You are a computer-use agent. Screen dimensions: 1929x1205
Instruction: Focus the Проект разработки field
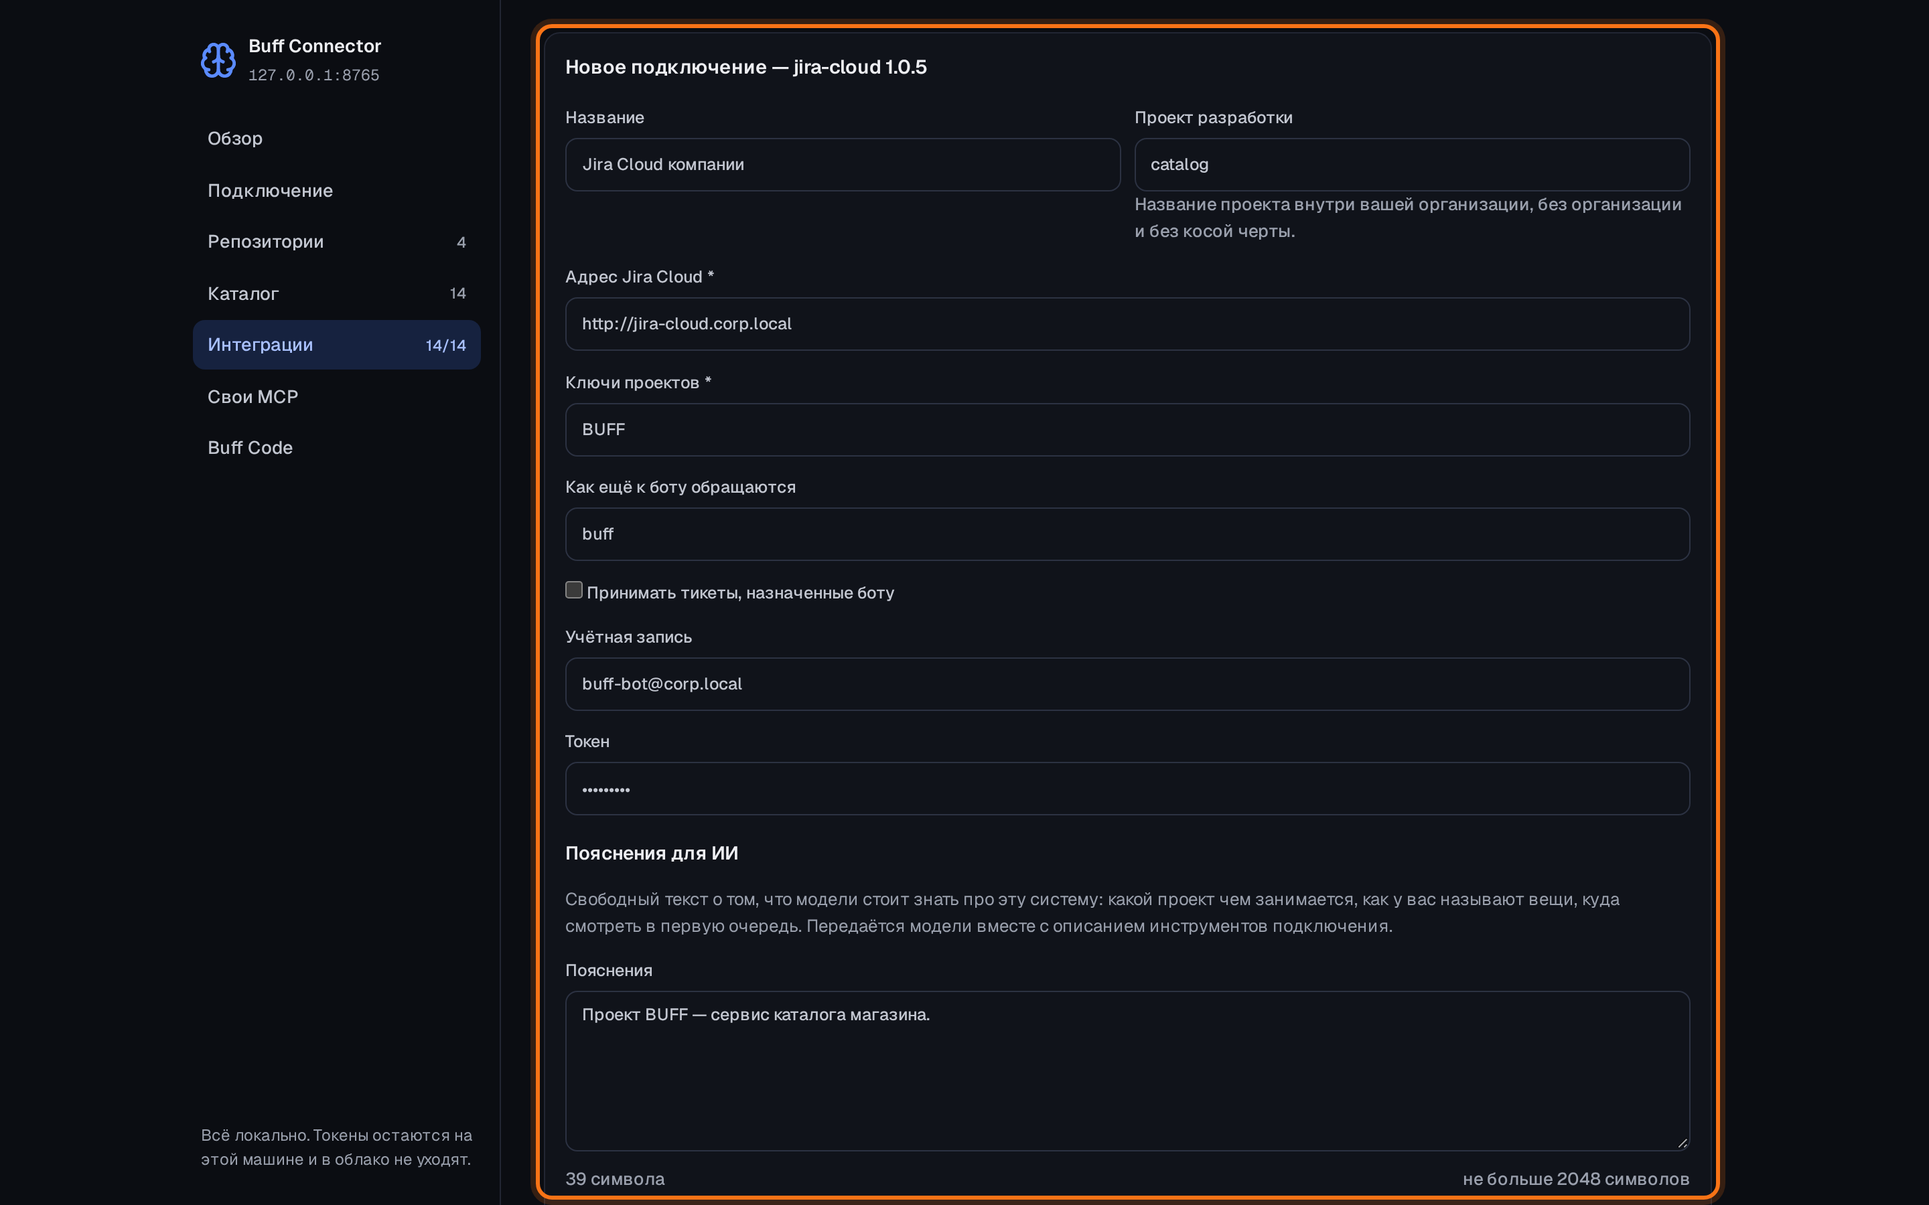[1412, 165]
